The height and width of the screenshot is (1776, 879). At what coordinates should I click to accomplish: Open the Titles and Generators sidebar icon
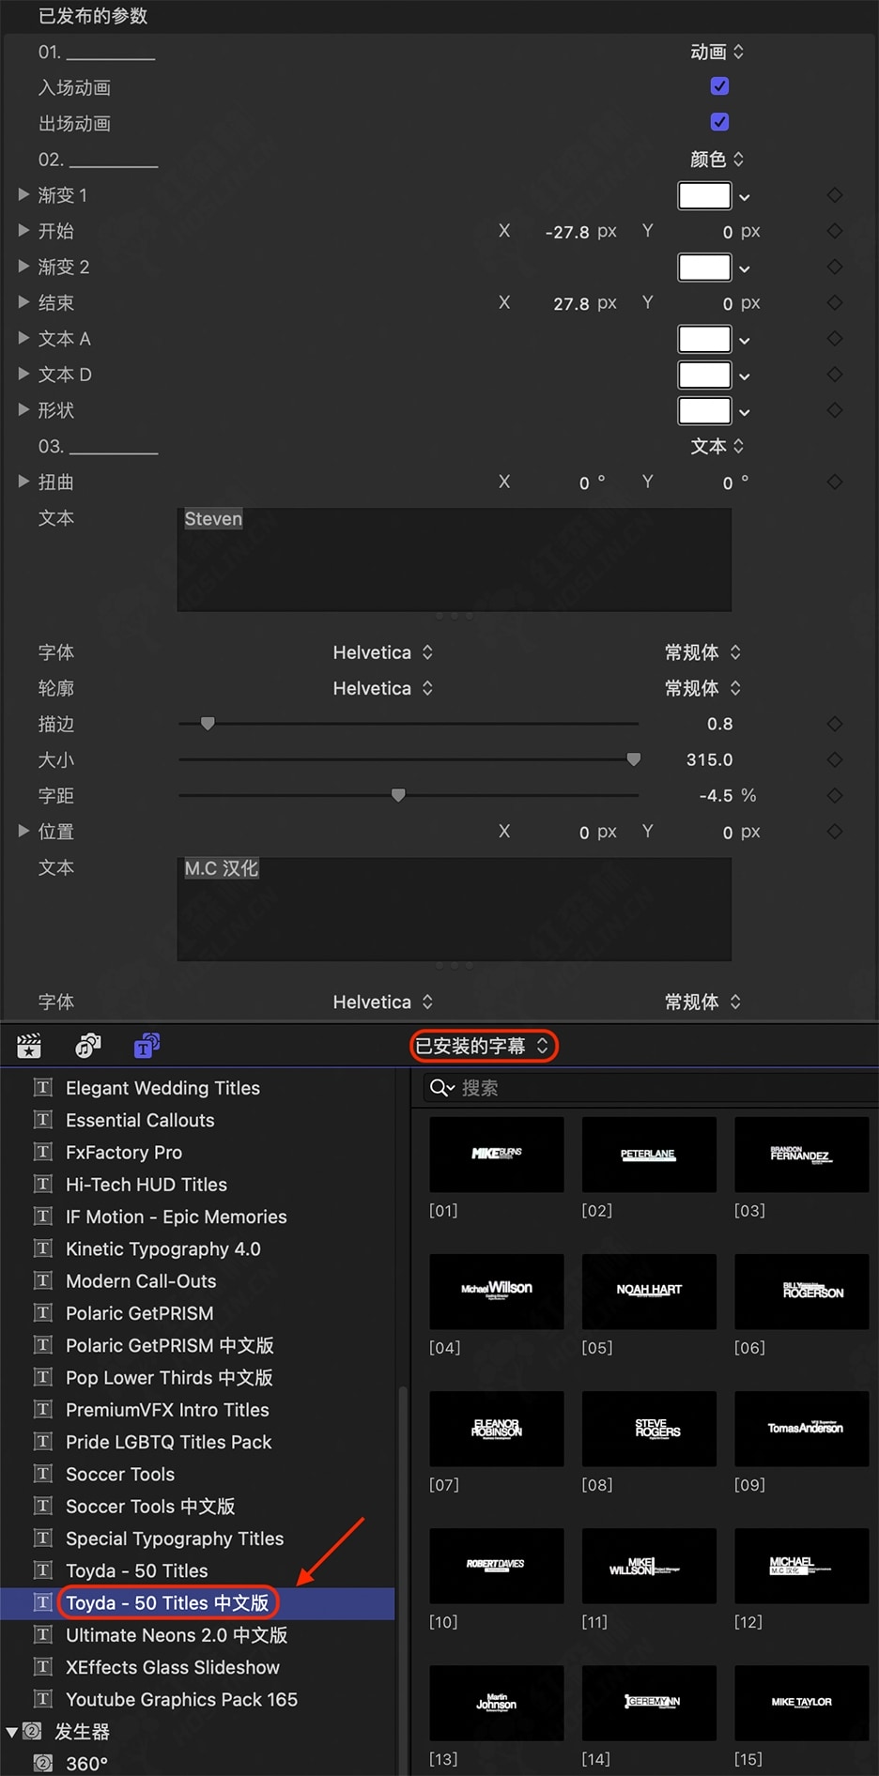146,1045
